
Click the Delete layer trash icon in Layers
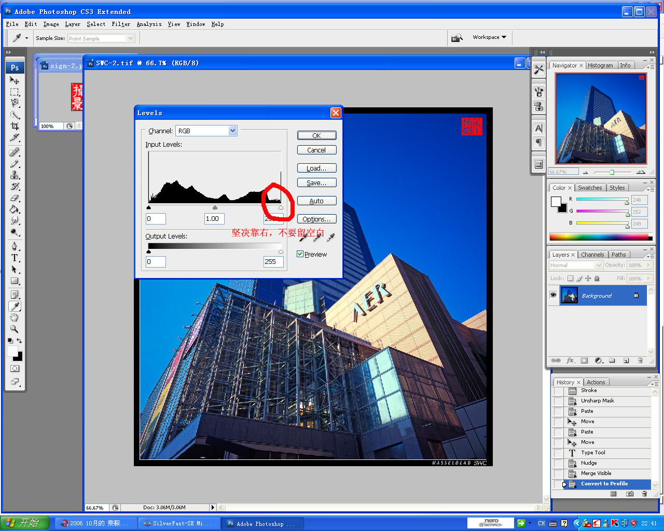coord(640,360)
